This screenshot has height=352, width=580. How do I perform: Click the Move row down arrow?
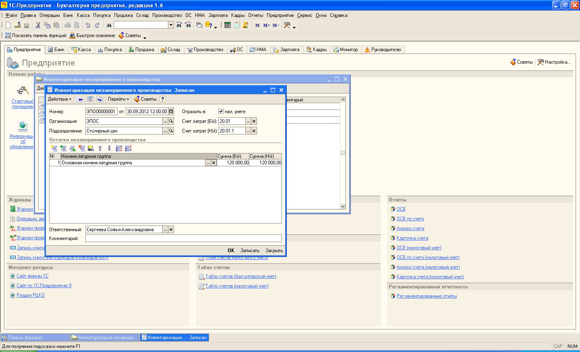[109, 148]
